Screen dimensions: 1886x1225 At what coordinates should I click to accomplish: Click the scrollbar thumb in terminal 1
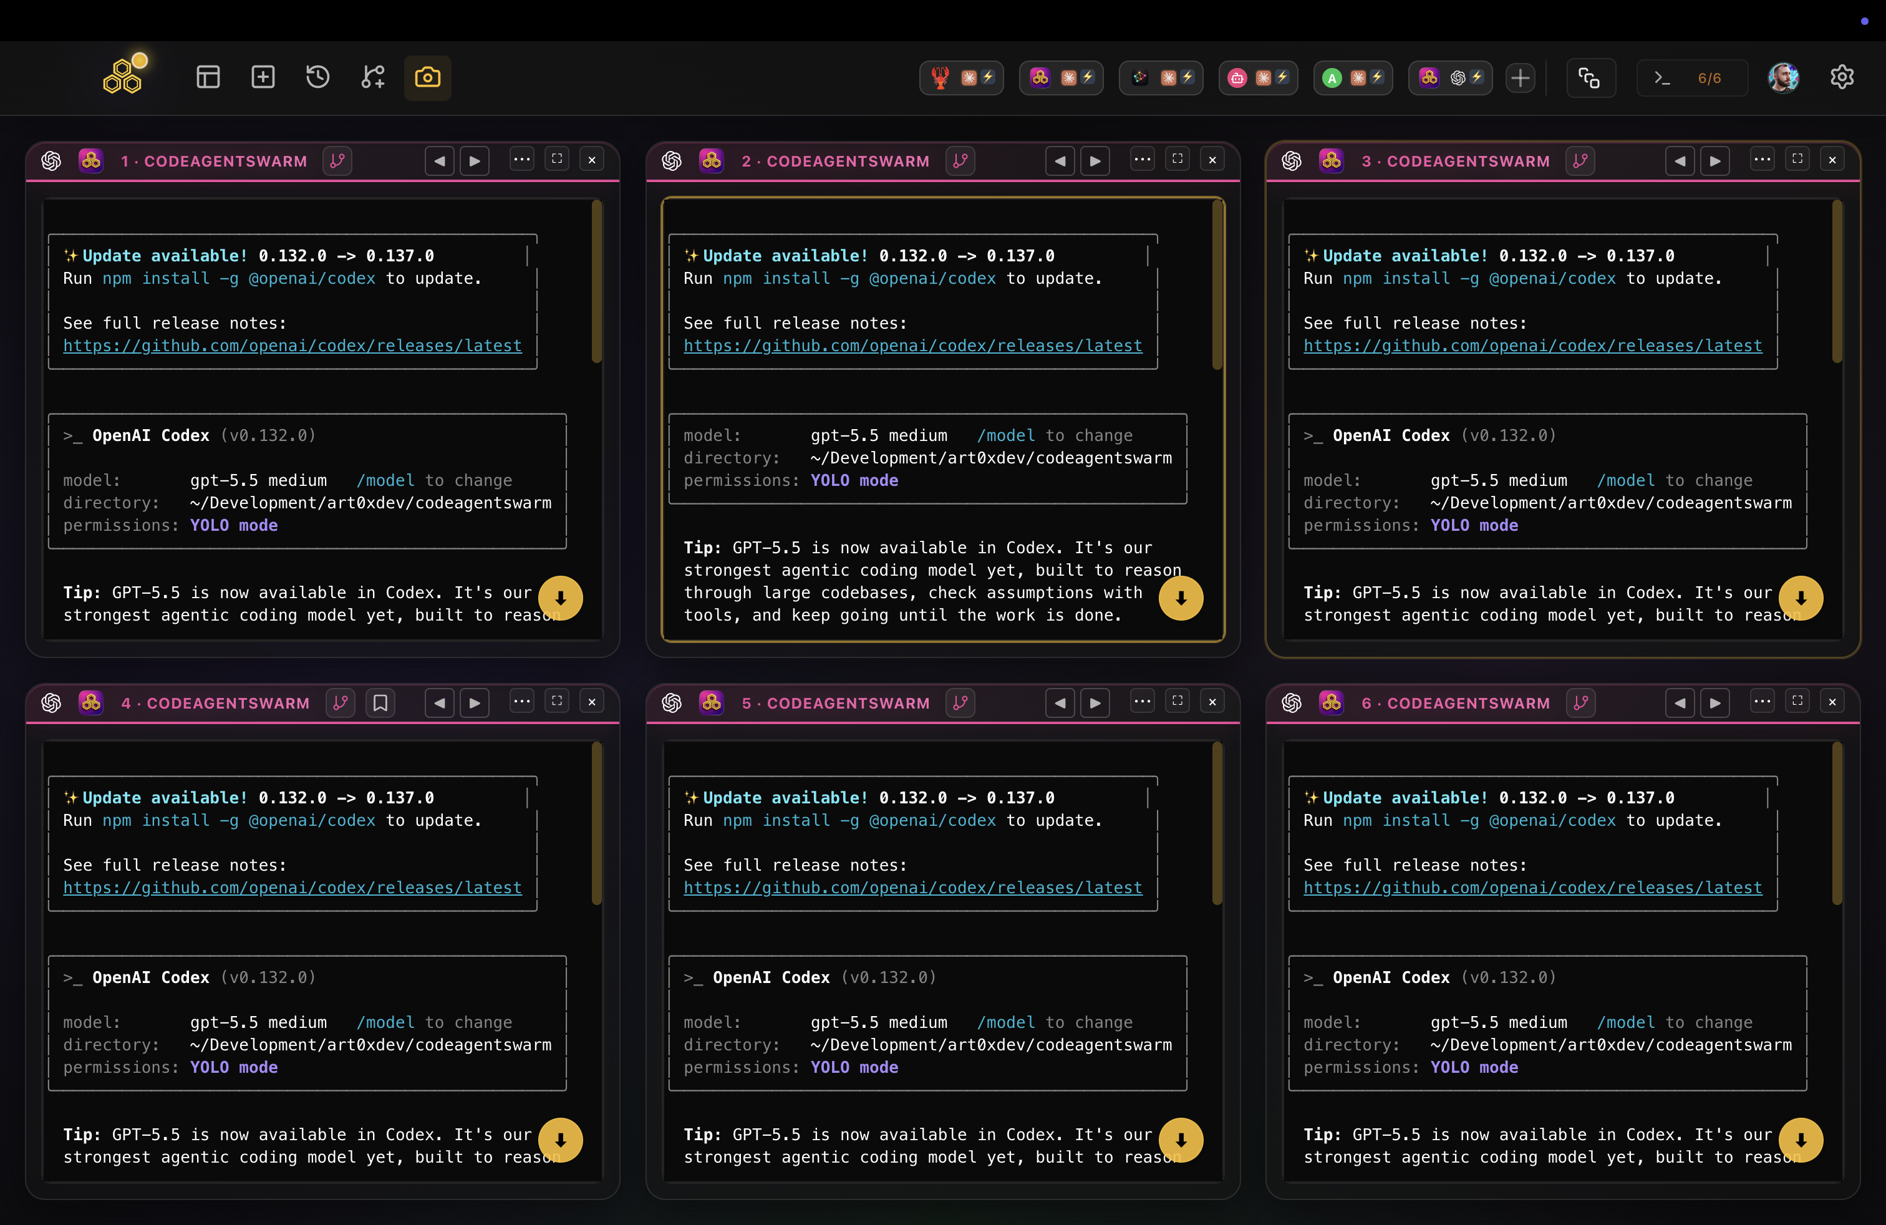pos(597,281)
